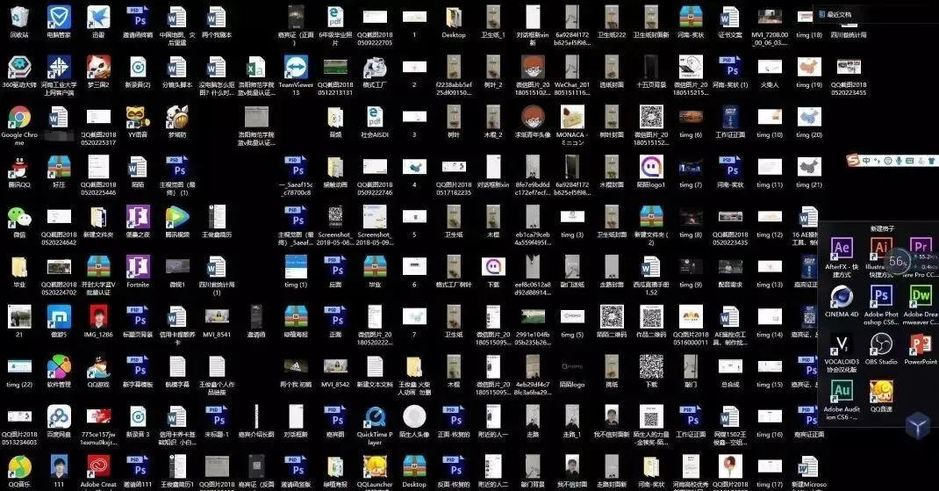The height and width of the screenshot is (491, 939).
Task: Open the TeamViewer 13 shortcut
Action: [296, 67]
